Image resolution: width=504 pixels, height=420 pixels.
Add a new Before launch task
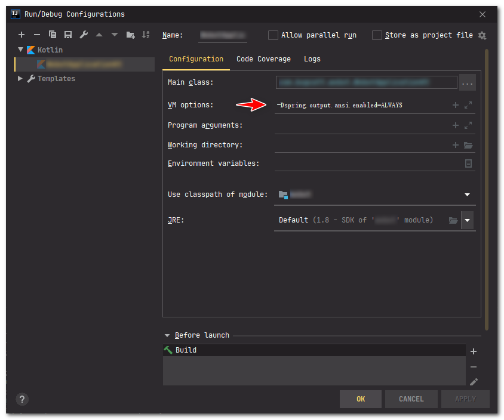[x=474, y=351]
